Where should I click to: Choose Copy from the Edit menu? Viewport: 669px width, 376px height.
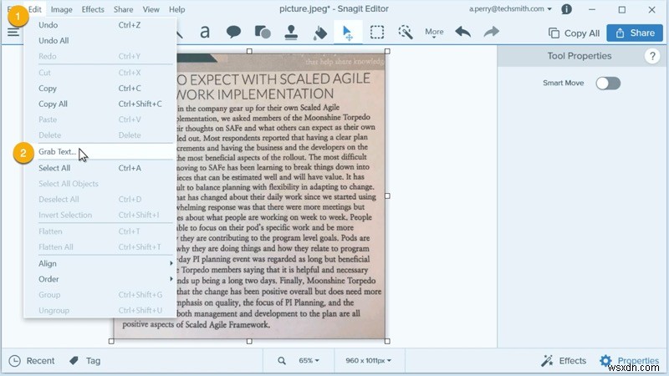click(100, 89)
